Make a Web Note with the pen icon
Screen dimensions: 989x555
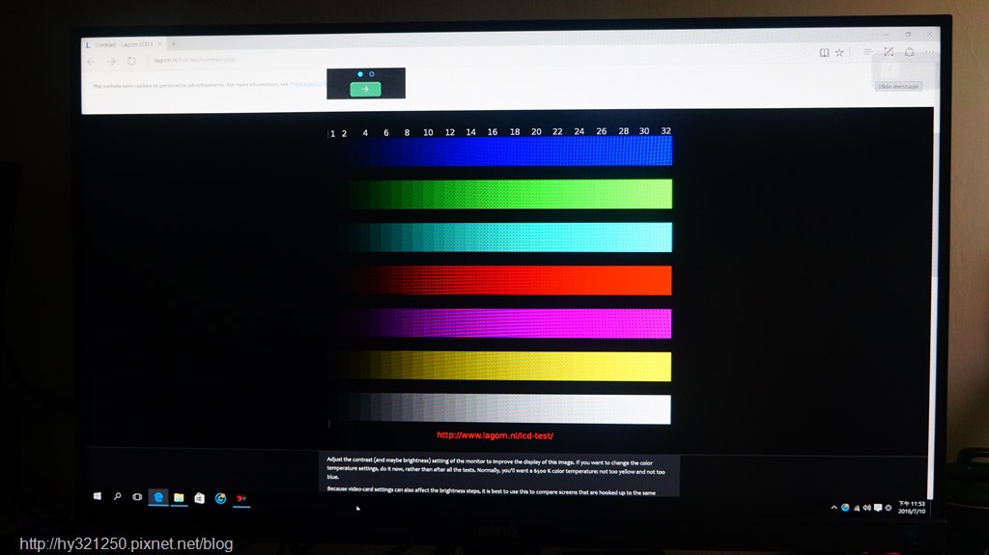coord(889,52)
